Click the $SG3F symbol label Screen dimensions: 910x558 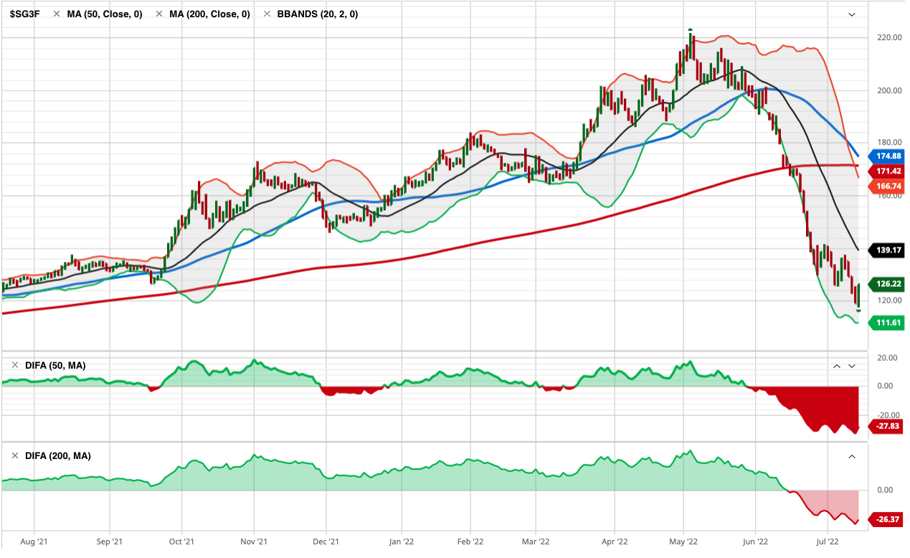point(24,14)
